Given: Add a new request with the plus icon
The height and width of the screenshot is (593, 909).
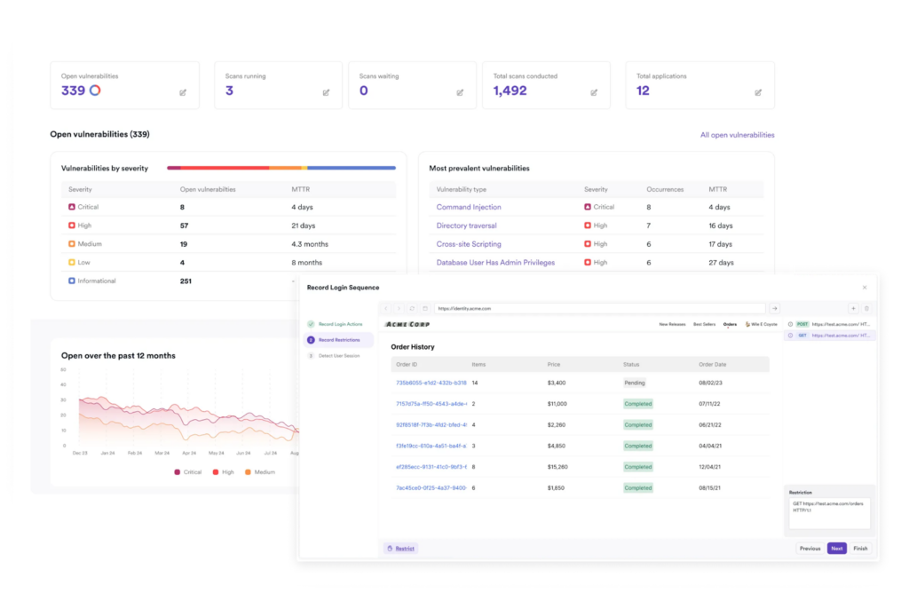Looking at the screenshot, I should point(853,308).
